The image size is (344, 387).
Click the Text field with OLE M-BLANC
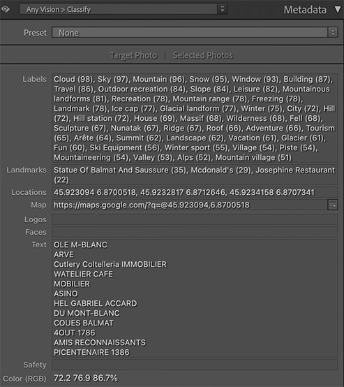(195, 298)
